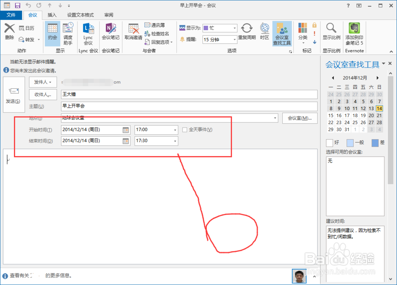This screenshot has height=285, width=397.
Task: Mark as Private with lock icon
Action: coord(314,25)
